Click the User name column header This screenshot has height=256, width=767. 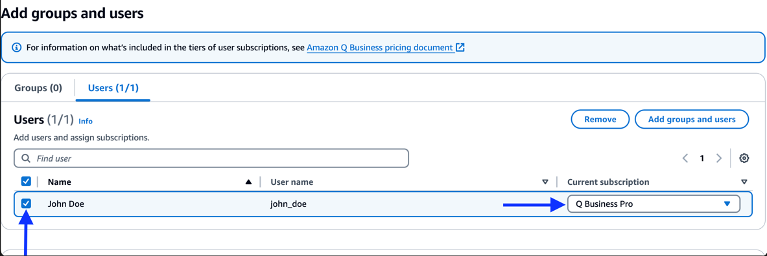pyautogui.click(x=292, y=182)
